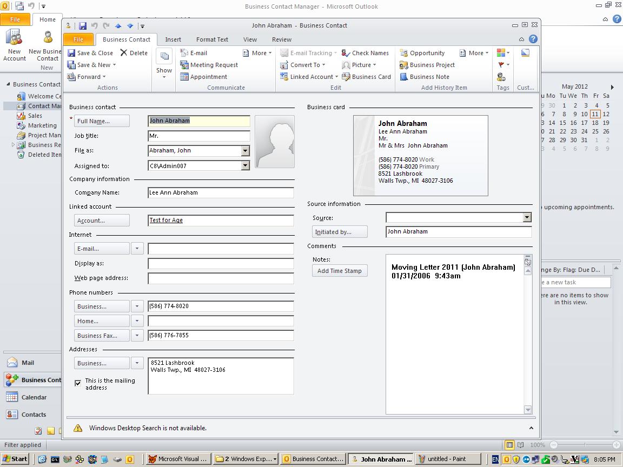Select May 11 in Outlook calendar

[595, 114]
